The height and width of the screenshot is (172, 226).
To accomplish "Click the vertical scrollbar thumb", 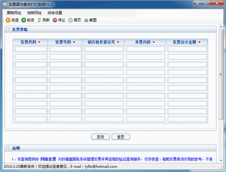I will pos(221,74).
